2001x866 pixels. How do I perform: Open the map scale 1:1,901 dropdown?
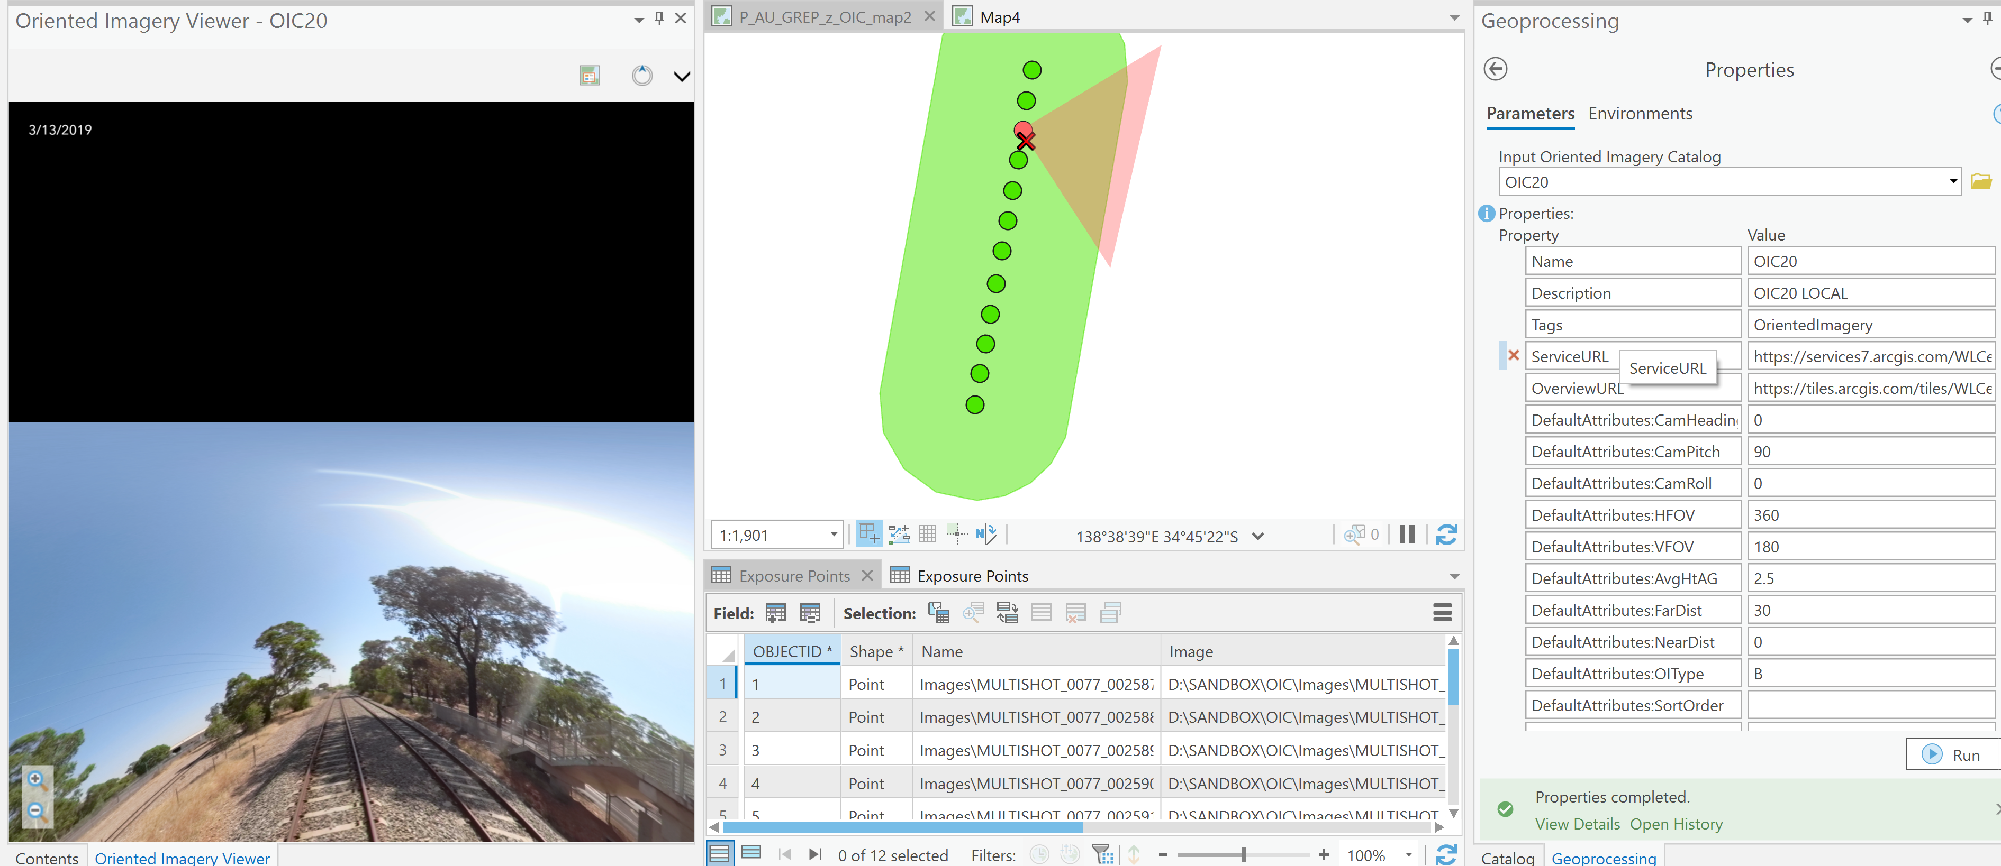click(834, 535)
